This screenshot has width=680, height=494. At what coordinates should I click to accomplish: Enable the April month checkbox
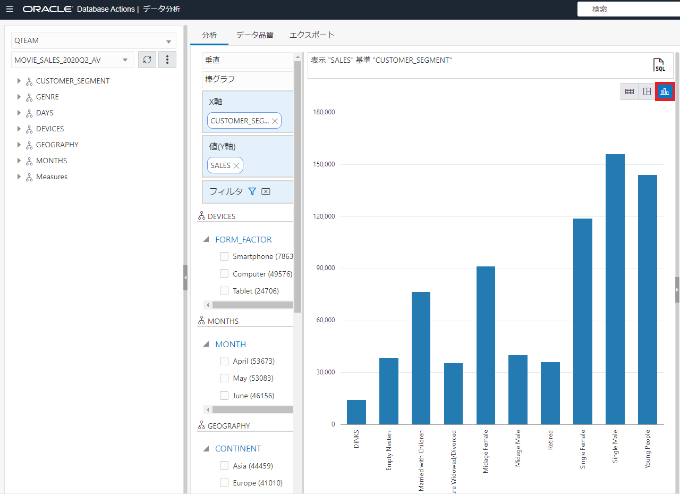coord(224,361)
